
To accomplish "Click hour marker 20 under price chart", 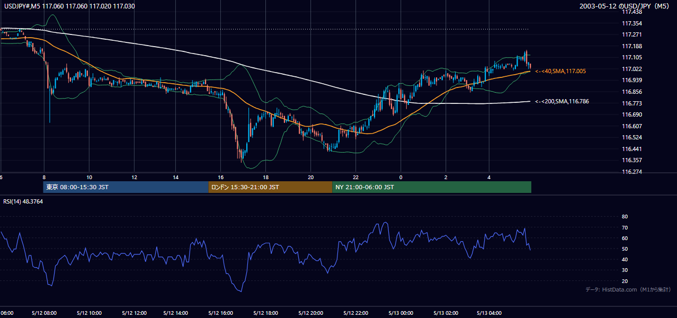I will 310,177.
